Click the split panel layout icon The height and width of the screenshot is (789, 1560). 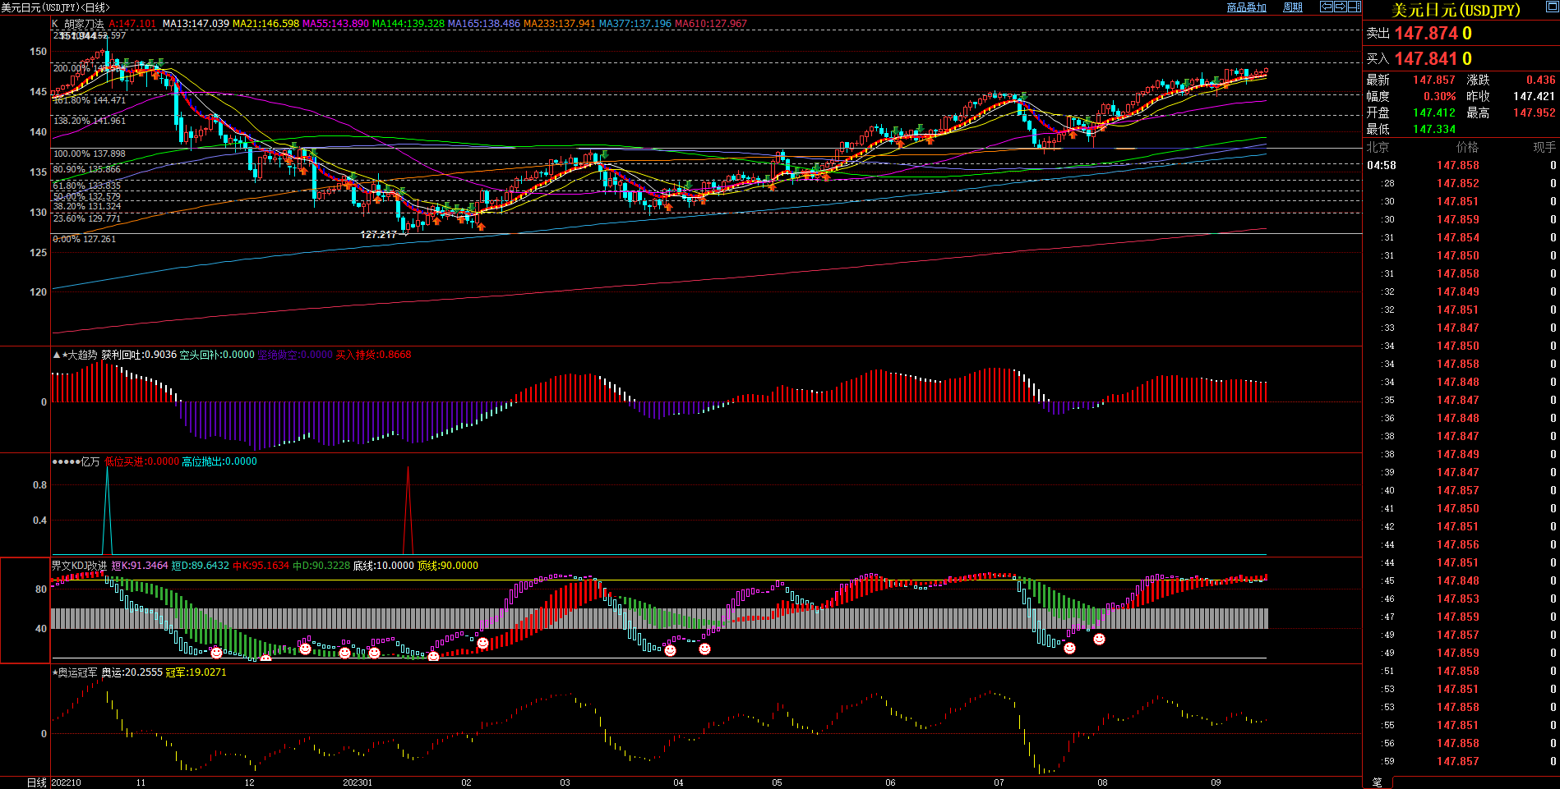coord(1354,7)
